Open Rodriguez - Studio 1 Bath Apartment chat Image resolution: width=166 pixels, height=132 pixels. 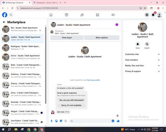pyautogui.click(x=22, y=48)
